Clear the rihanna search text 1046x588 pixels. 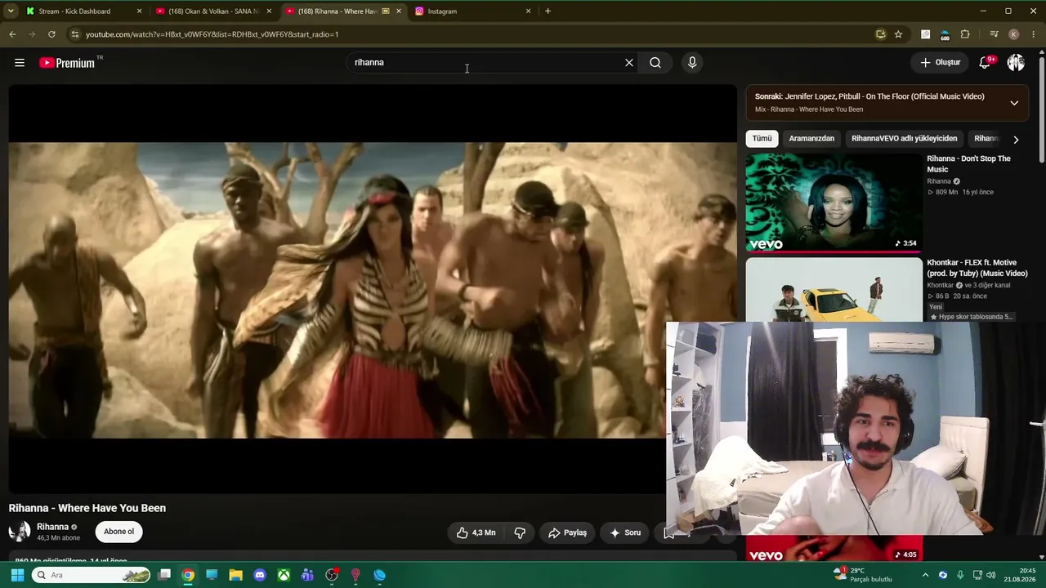(629, 63)
